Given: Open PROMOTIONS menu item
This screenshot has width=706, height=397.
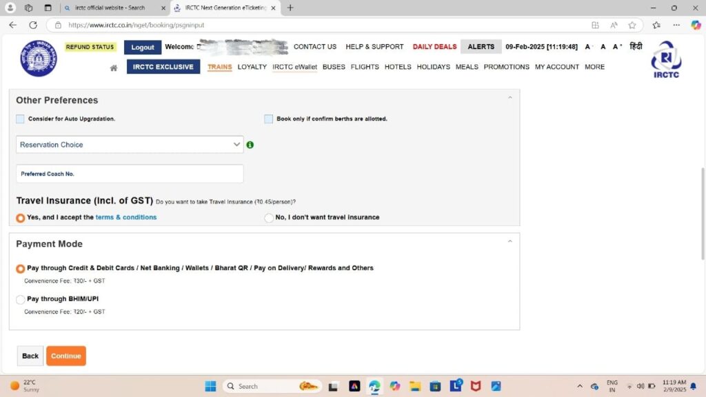Looking at the screenshot, I should pyautogui.click(x=507, y=67).
